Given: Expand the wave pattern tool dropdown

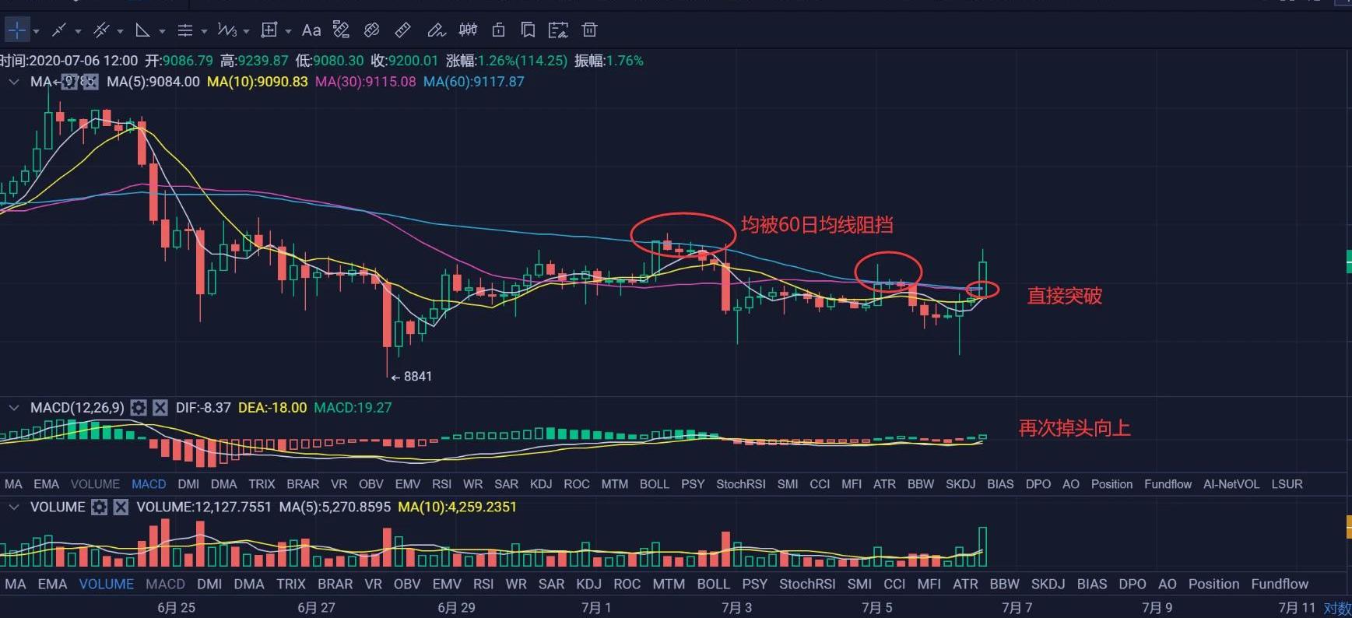Looking at the screenshot, I should pyautogui.click(x=246, y=31).
